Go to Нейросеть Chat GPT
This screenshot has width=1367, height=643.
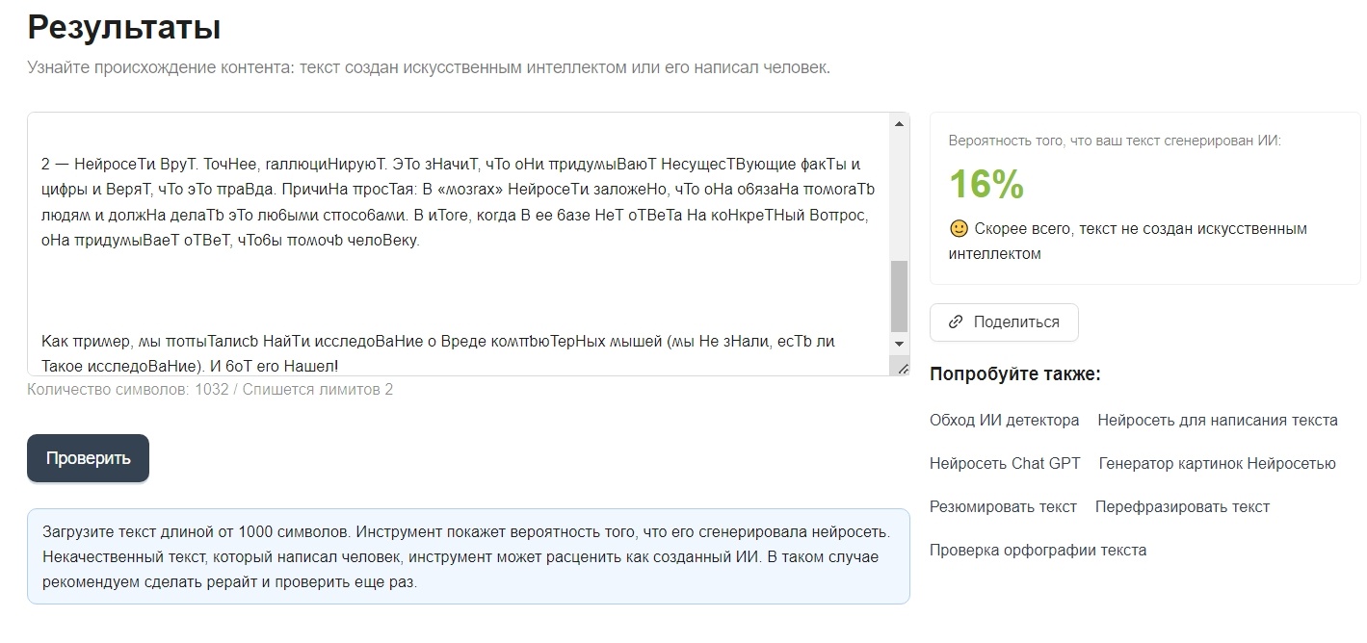[x=1005, y=463]
